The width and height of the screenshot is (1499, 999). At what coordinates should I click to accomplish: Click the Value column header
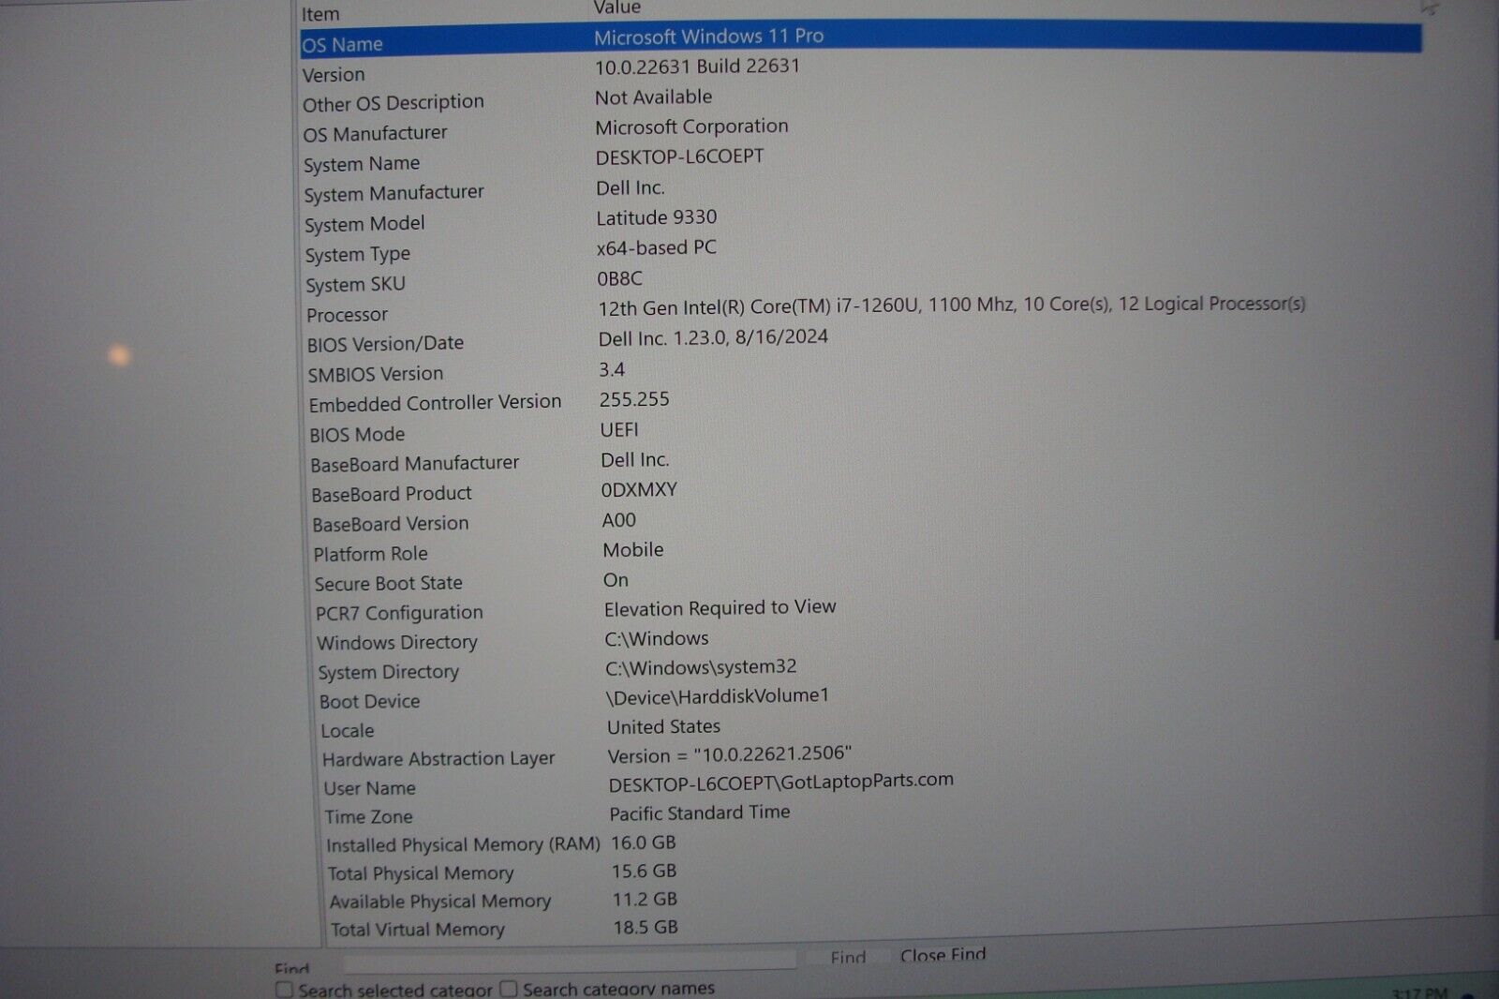(617, 7)
